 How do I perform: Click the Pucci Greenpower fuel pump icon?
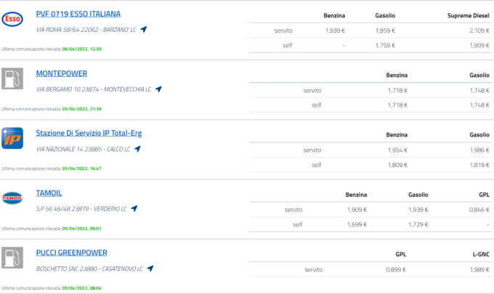click(13, 258)
